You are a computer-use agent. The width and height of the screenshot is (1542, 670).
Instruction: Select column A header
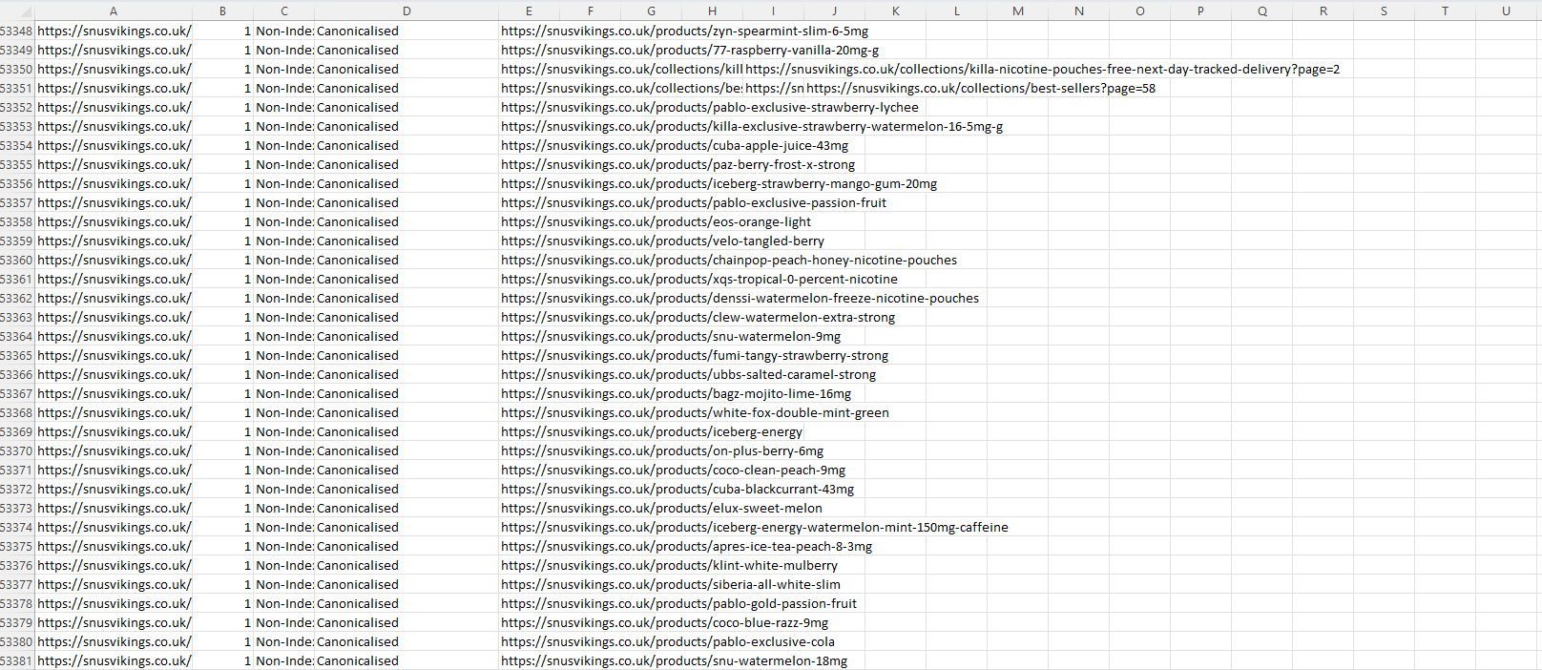point(114,10)
